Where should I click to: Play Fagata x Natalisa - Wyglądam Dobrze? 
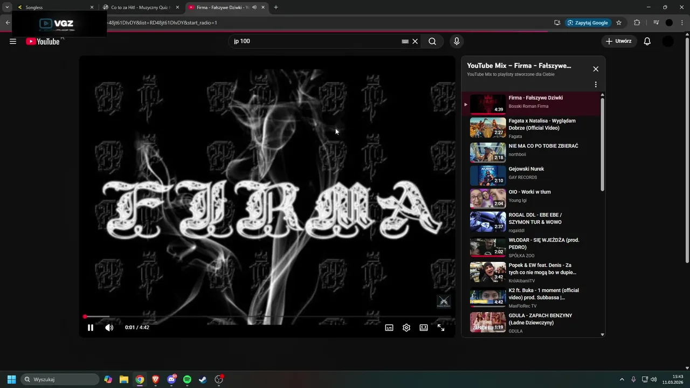click(x=531, y=128)
